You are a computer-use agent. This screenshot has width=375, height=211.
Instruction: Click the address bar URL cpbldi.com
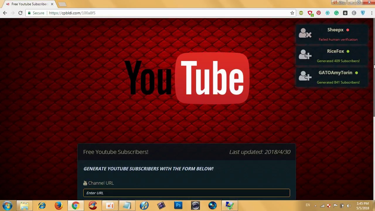pos(72,13)
